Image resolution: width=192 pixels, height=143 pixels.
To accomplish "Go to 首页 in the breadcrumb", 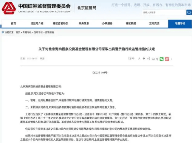I will pos(18,32).
